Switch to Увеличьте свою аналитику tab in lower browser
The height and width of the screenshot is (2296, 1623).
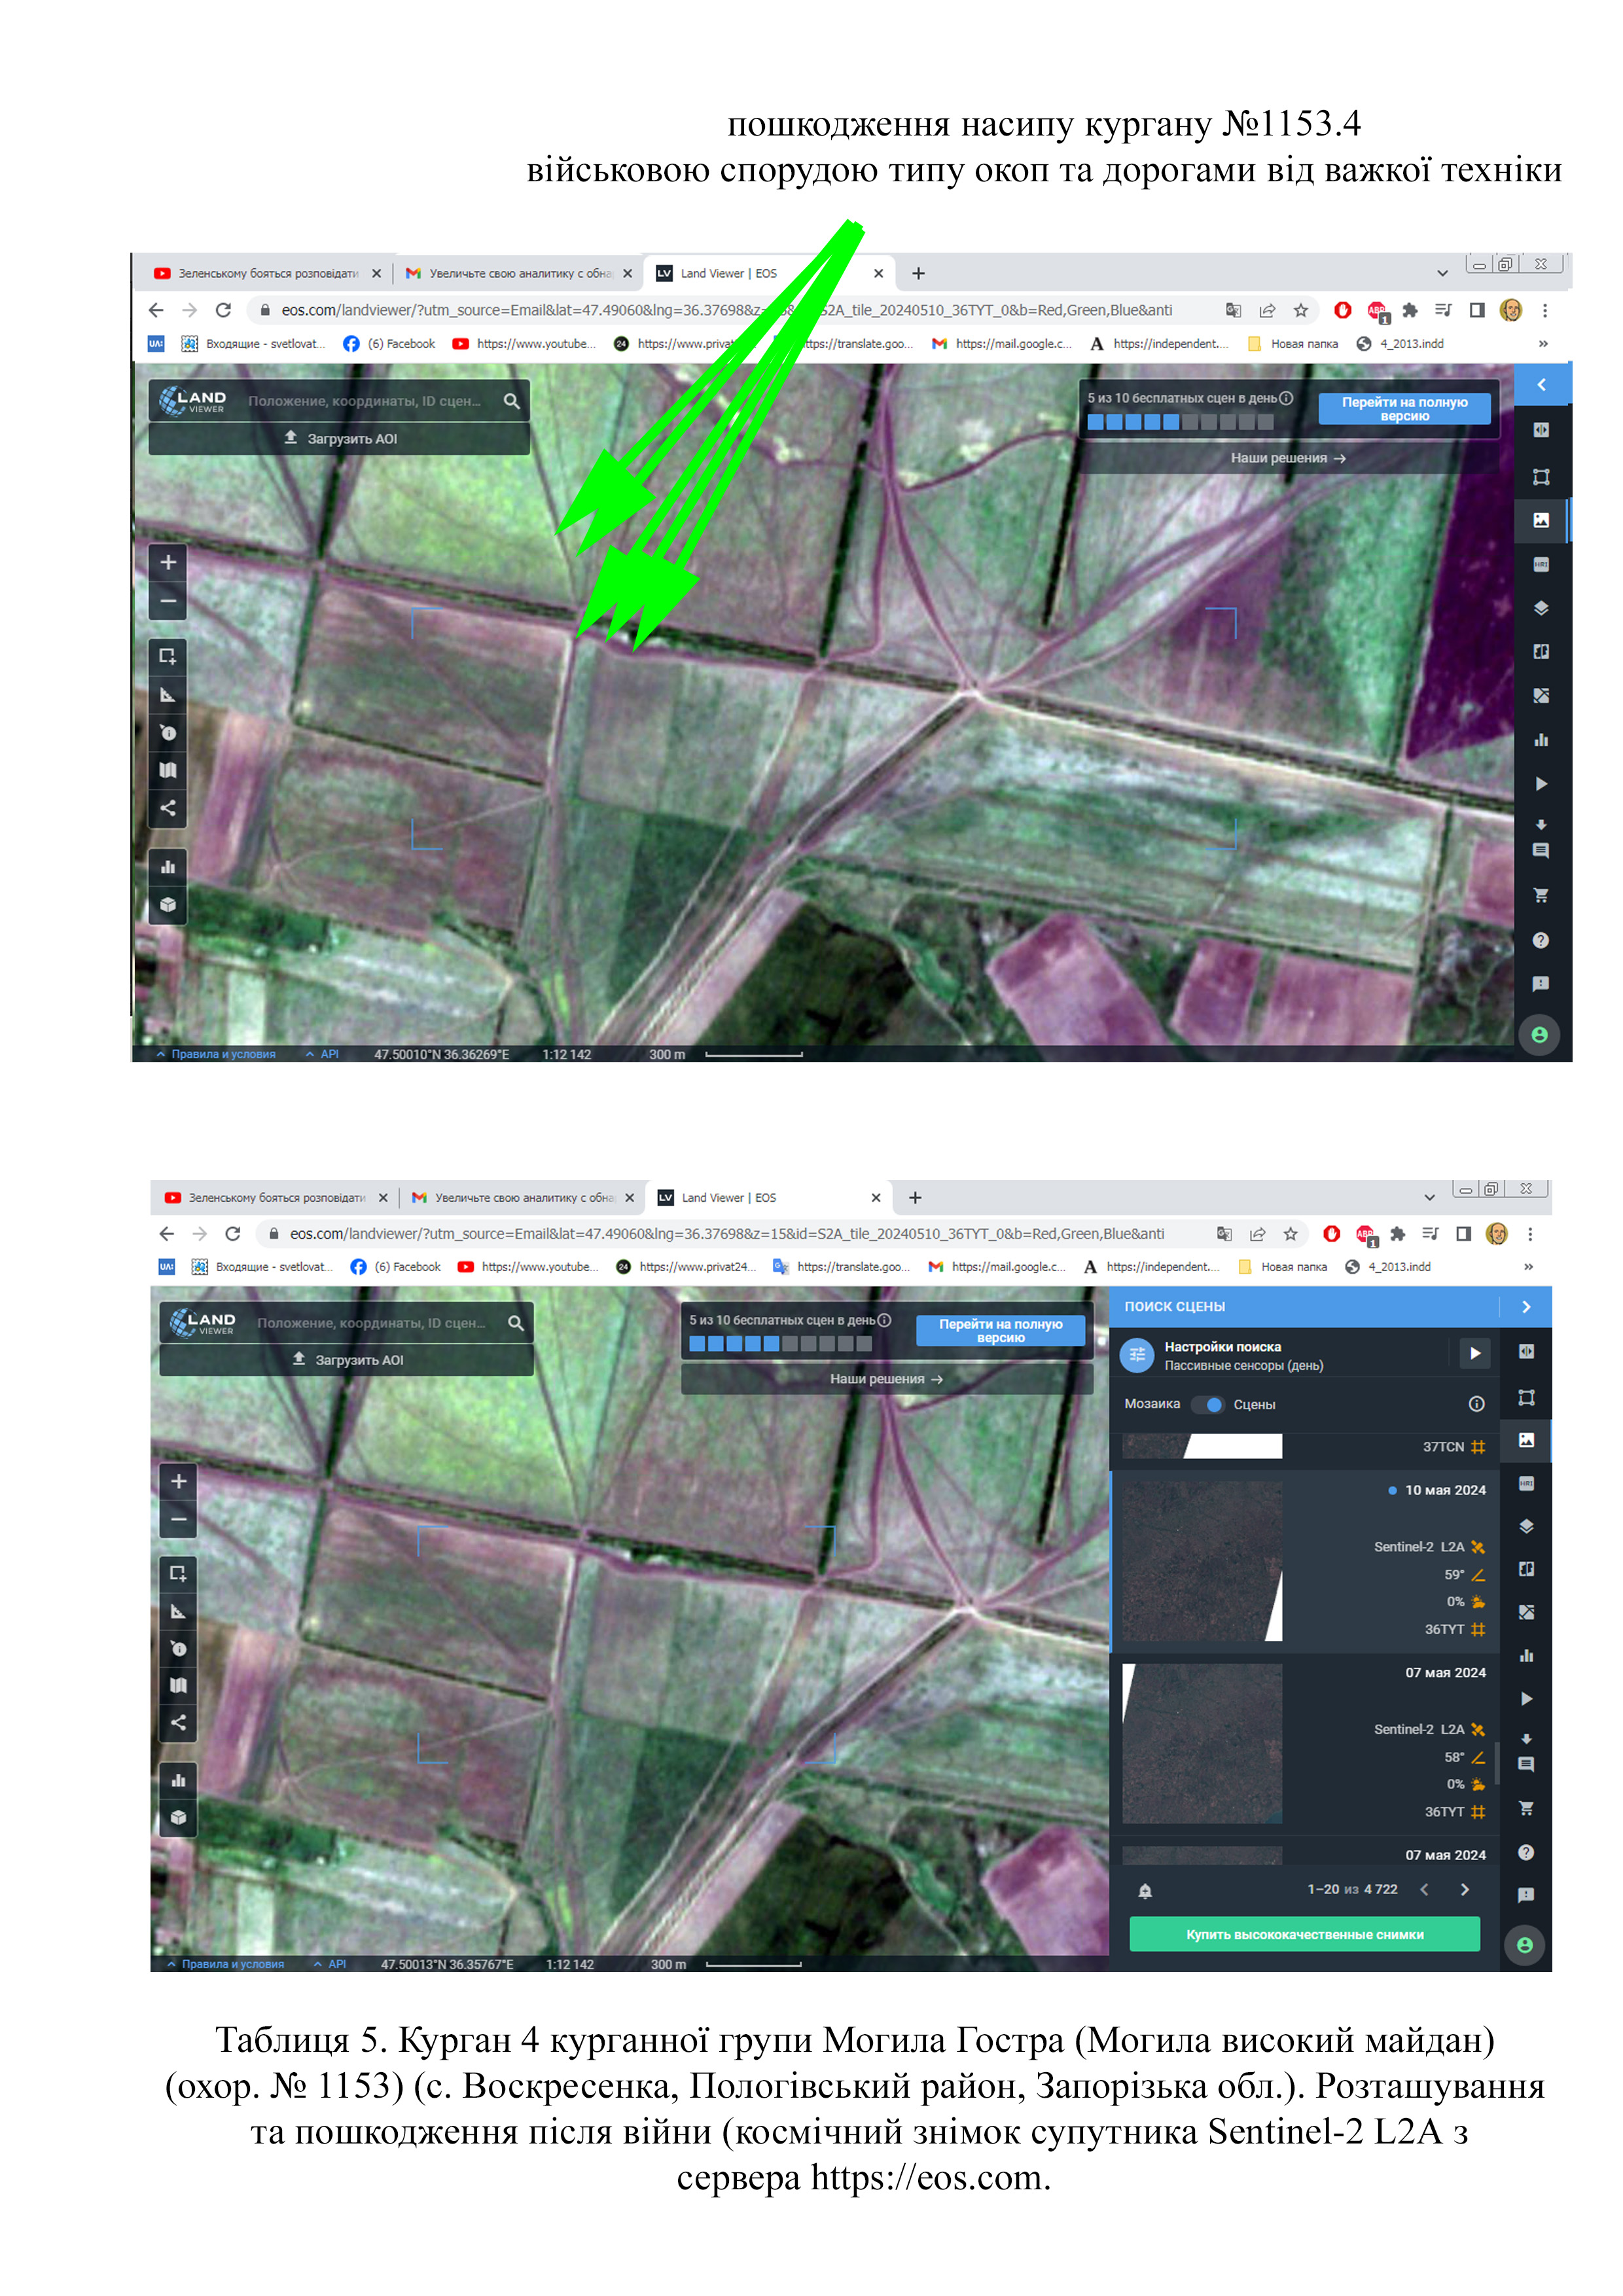(x=520, y=1197)
